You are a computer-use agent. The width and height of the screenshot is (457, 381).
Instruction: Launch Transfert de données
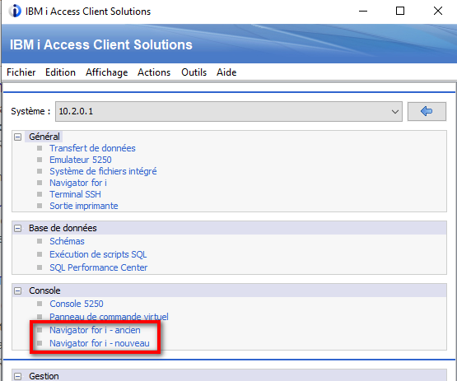92,148
